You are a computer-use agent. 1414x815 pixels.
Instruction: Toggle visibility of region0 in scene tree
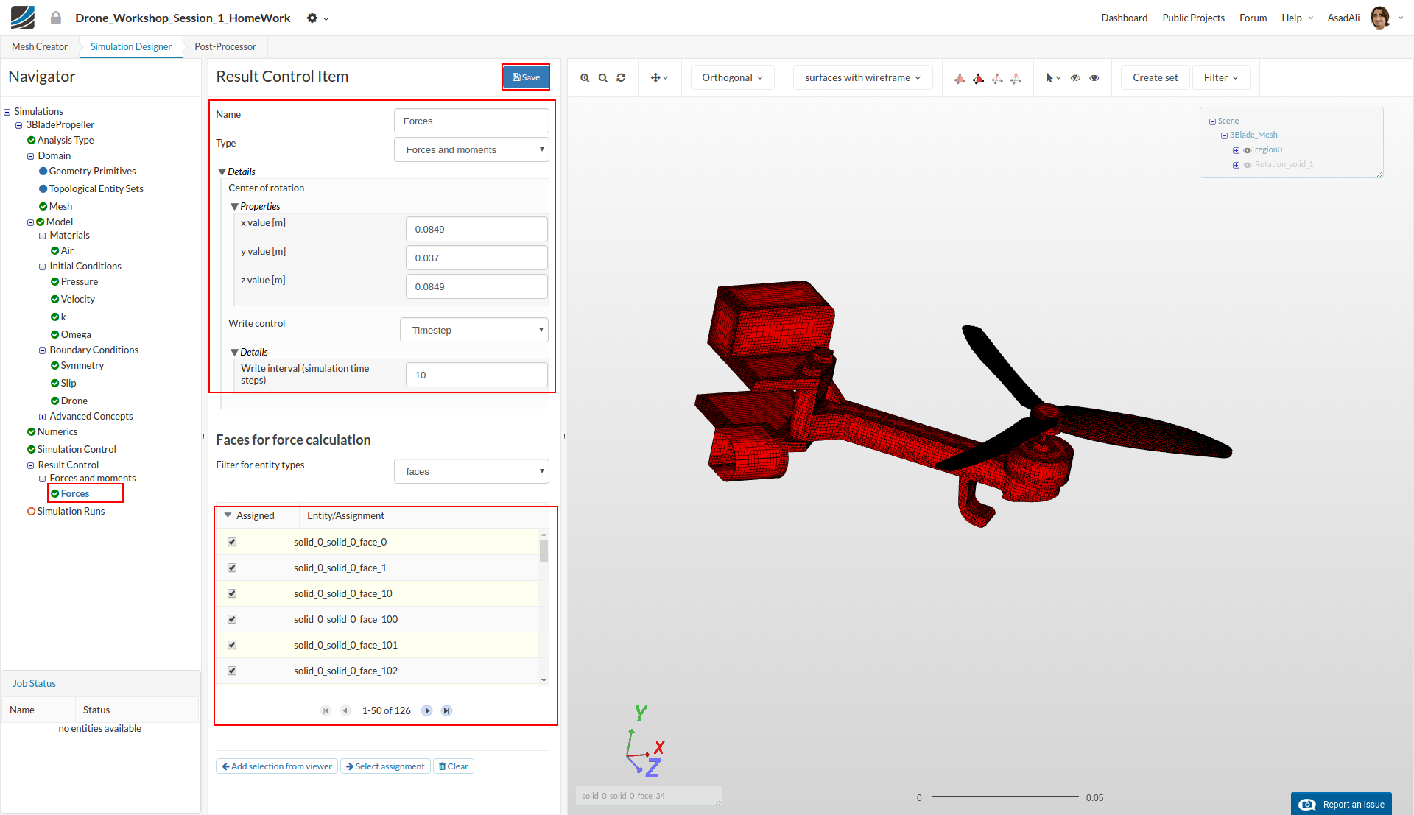pyautogui.click(x=1248, y=150)
